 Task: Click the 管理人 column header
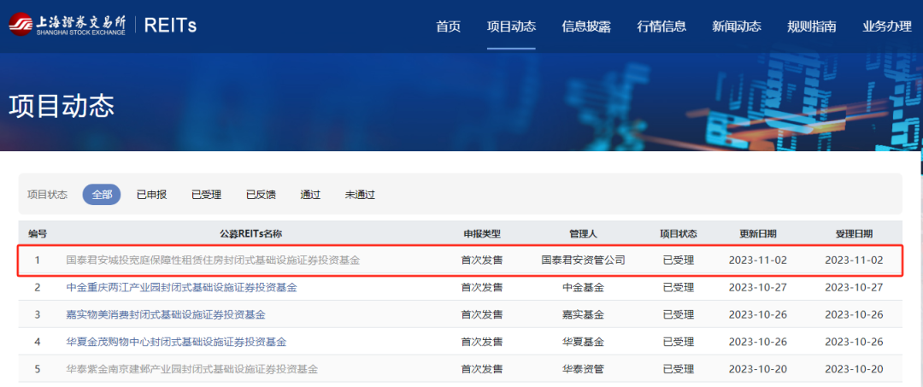click(584, 233)
